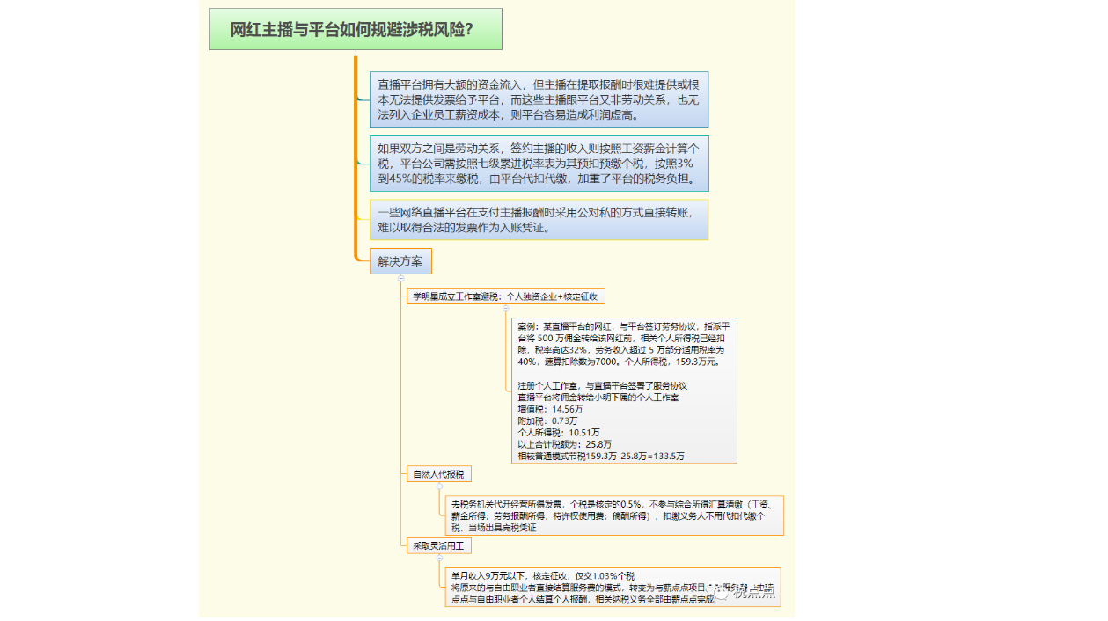
Task: Click the line 增值税：14.56万
Action: coord(550,409)
